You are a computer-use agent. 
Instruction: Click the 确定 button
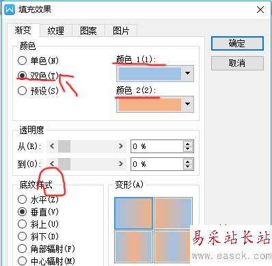click(x=237, y=43)
